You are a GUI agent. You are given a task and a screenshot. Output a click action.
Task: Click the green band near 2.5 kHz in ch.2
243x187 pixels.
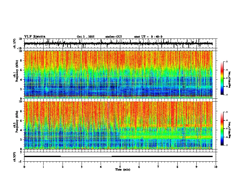point(166,137)
